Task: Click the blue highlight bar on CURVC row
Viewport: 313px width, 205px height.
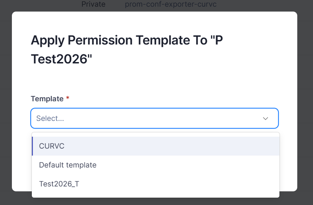Action: (32, 146)
